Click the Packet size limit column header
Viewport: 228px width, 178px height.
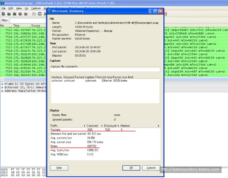coord(123,77)
